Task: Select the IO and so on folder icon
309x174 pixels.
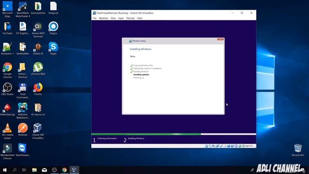Action: [38, 110]
